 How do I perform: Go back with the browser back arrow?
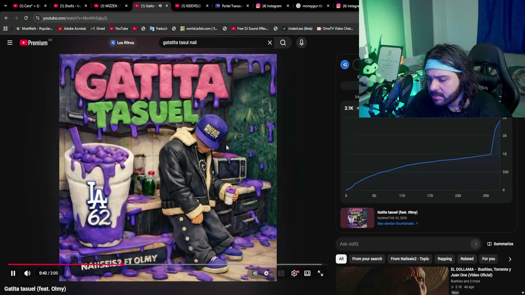[x=6, y=18]
